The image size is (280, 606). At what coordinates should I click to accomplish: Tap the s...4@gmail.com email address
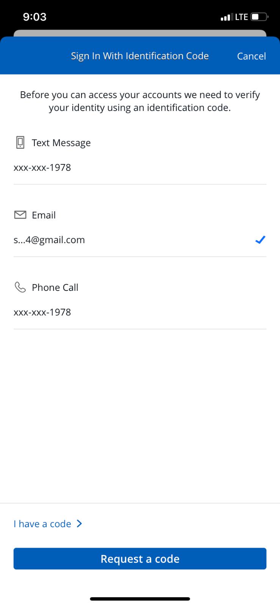[x=49, y=240]
